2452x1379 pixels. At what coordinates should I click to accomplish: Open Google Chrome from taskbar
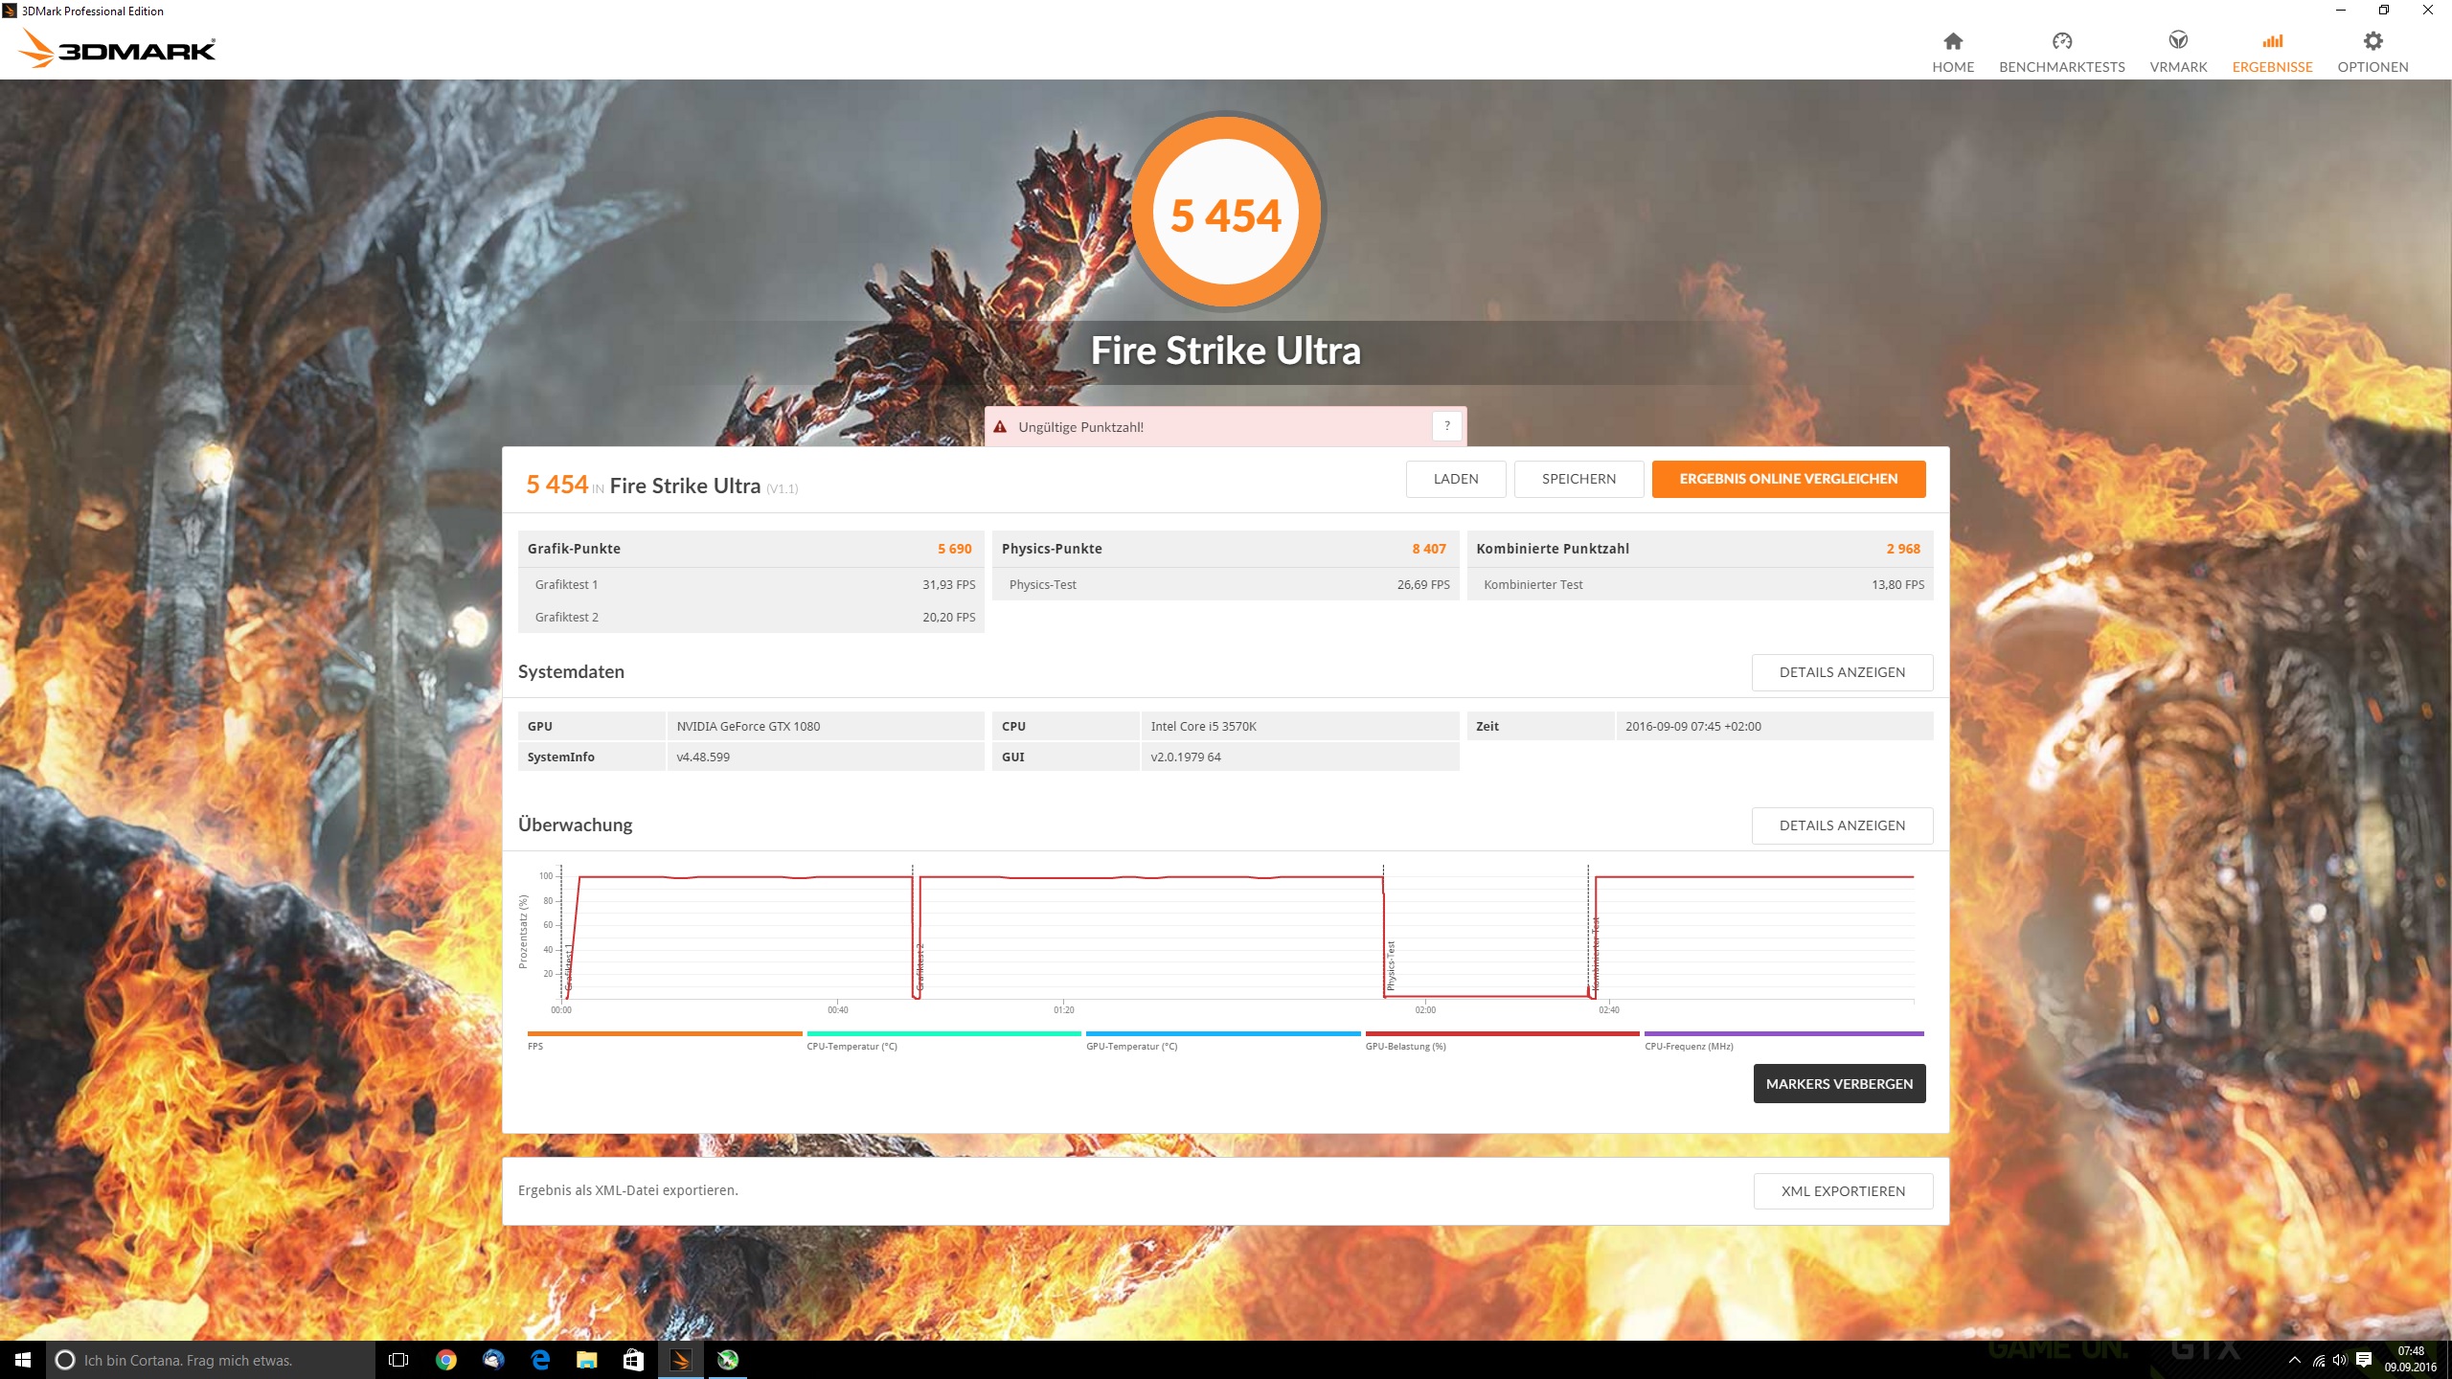click(x=445, y=1360)
